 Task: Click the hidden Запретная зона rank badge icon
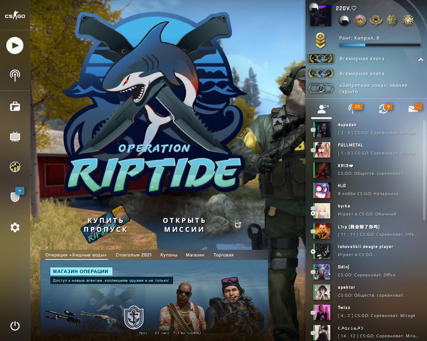[x=321, y=88]
